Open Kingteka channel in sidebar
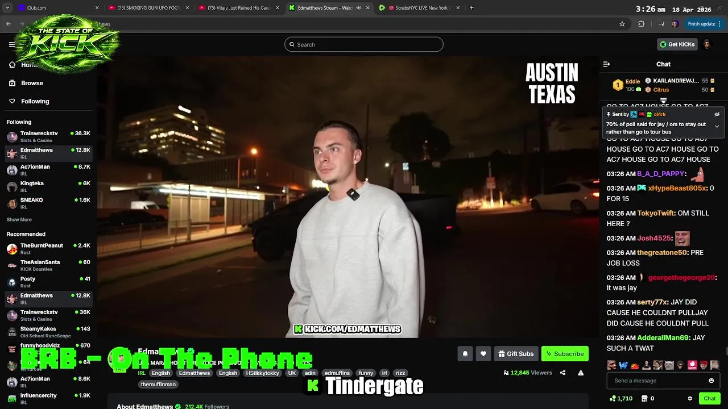This screenshot has height=409, width=728. tap(48, 186)
